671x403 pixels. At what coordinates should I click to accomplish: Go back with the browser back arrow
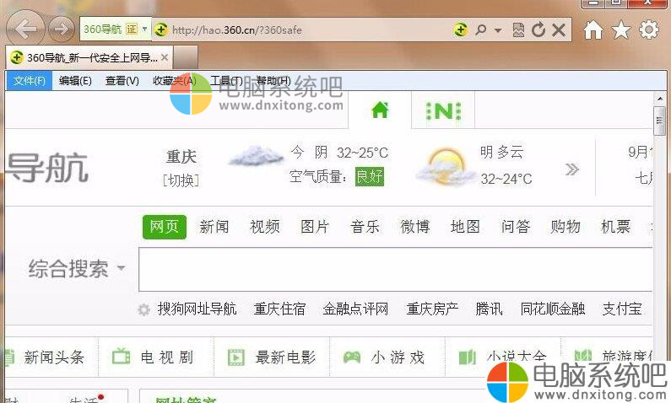pos(25,29)
